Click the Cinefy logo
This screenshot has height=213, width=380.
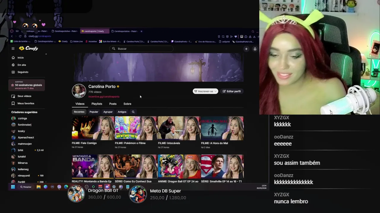(28, 48)
